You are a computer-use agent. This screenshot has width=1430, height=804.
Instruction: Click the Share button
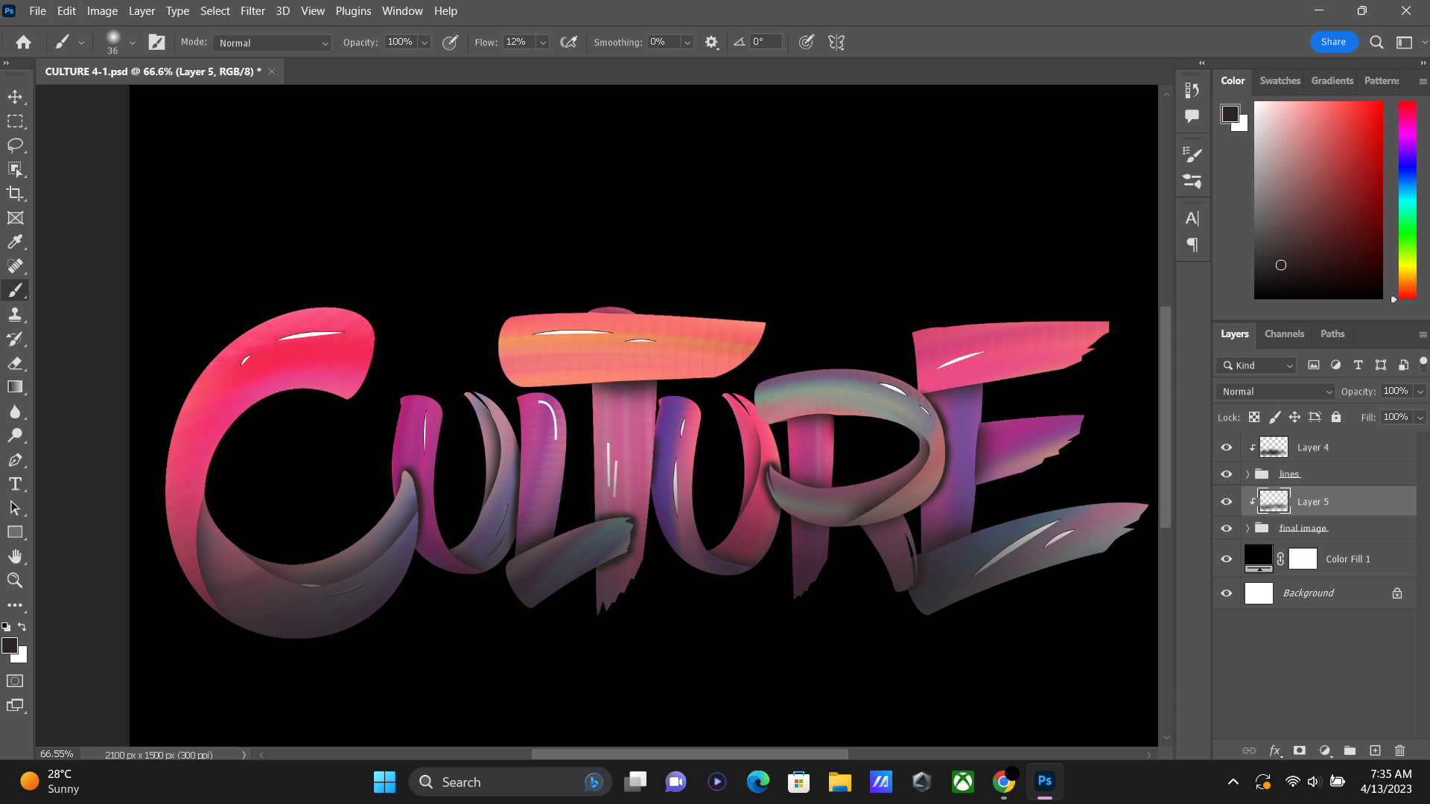[x=1333, y=42]
